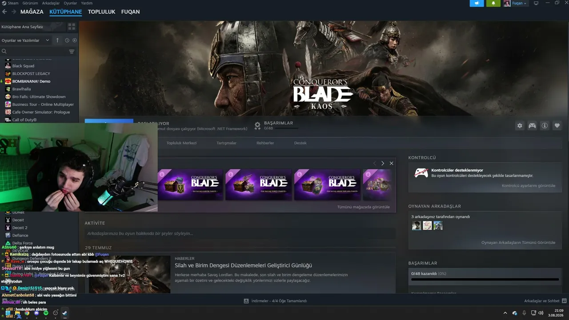
Task: Toggle the ready-to-play filter icon
Action: pyautogui.click(x=75, y=40)
